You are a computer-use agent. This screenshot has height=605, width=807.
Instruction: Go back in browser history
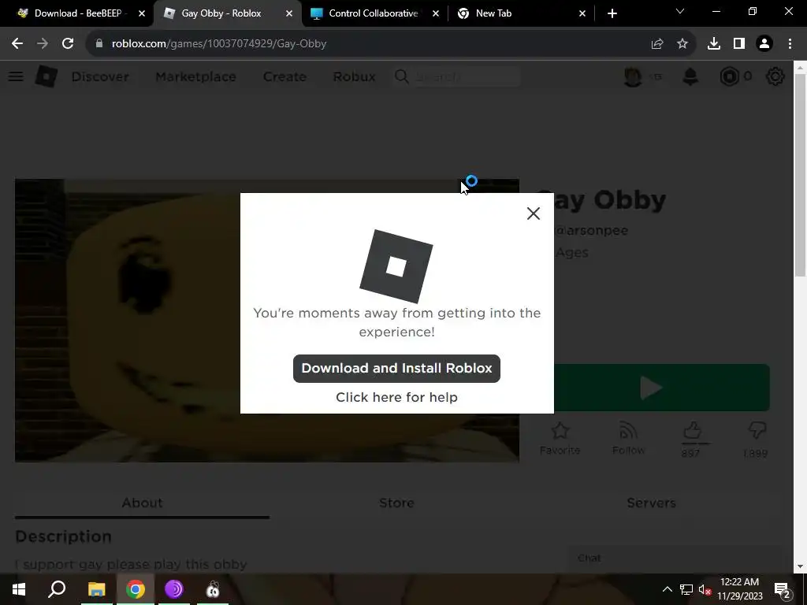pos(17,44)
